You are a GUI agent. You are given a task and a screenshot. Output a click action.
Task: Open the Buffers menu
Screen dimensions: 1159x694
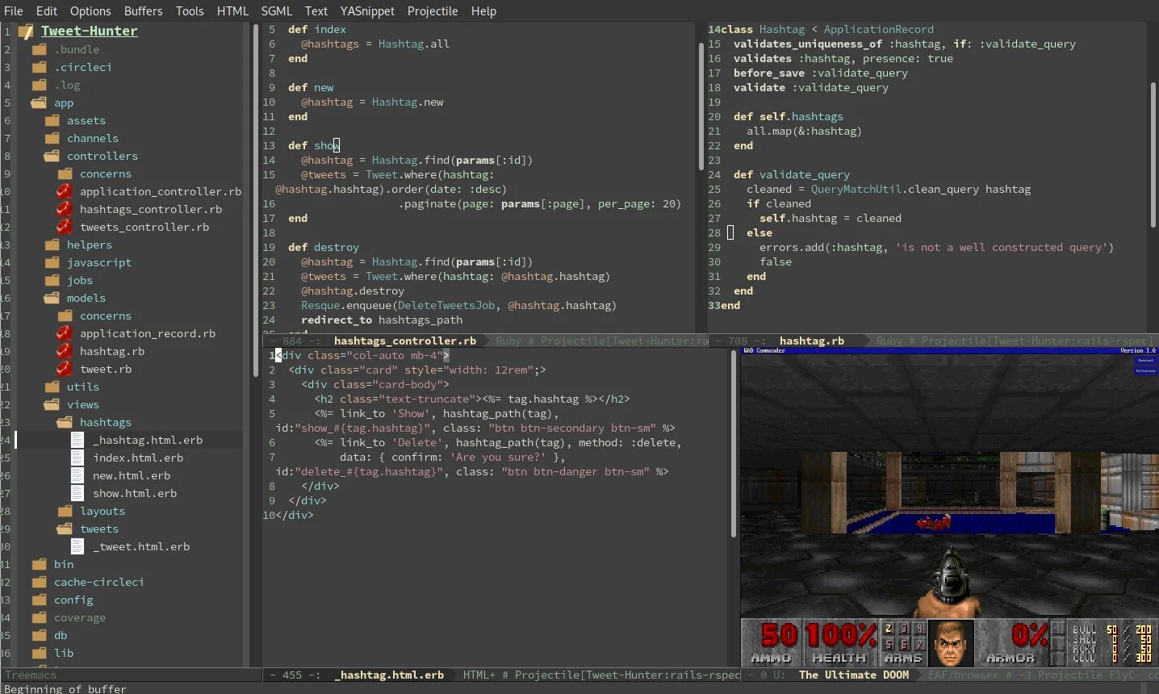[143, 10]
